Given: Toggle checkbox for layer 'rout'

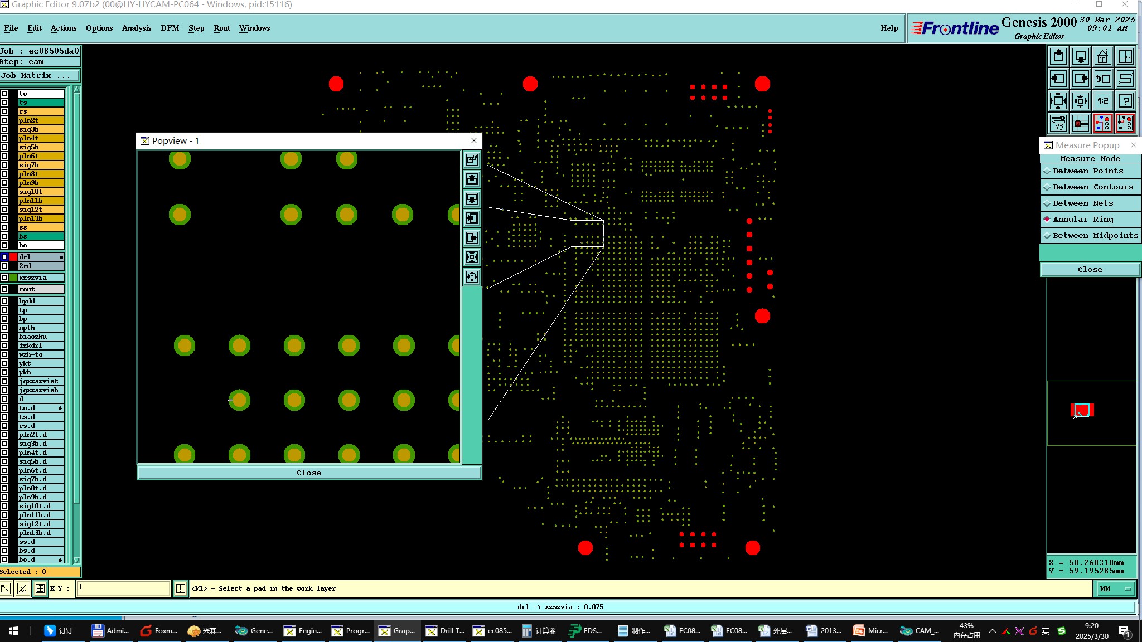Looking at the screenshot, I should point(4,289).
